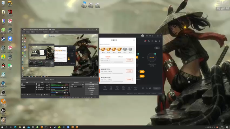Pop out the OBS sources dock panel

49,82
